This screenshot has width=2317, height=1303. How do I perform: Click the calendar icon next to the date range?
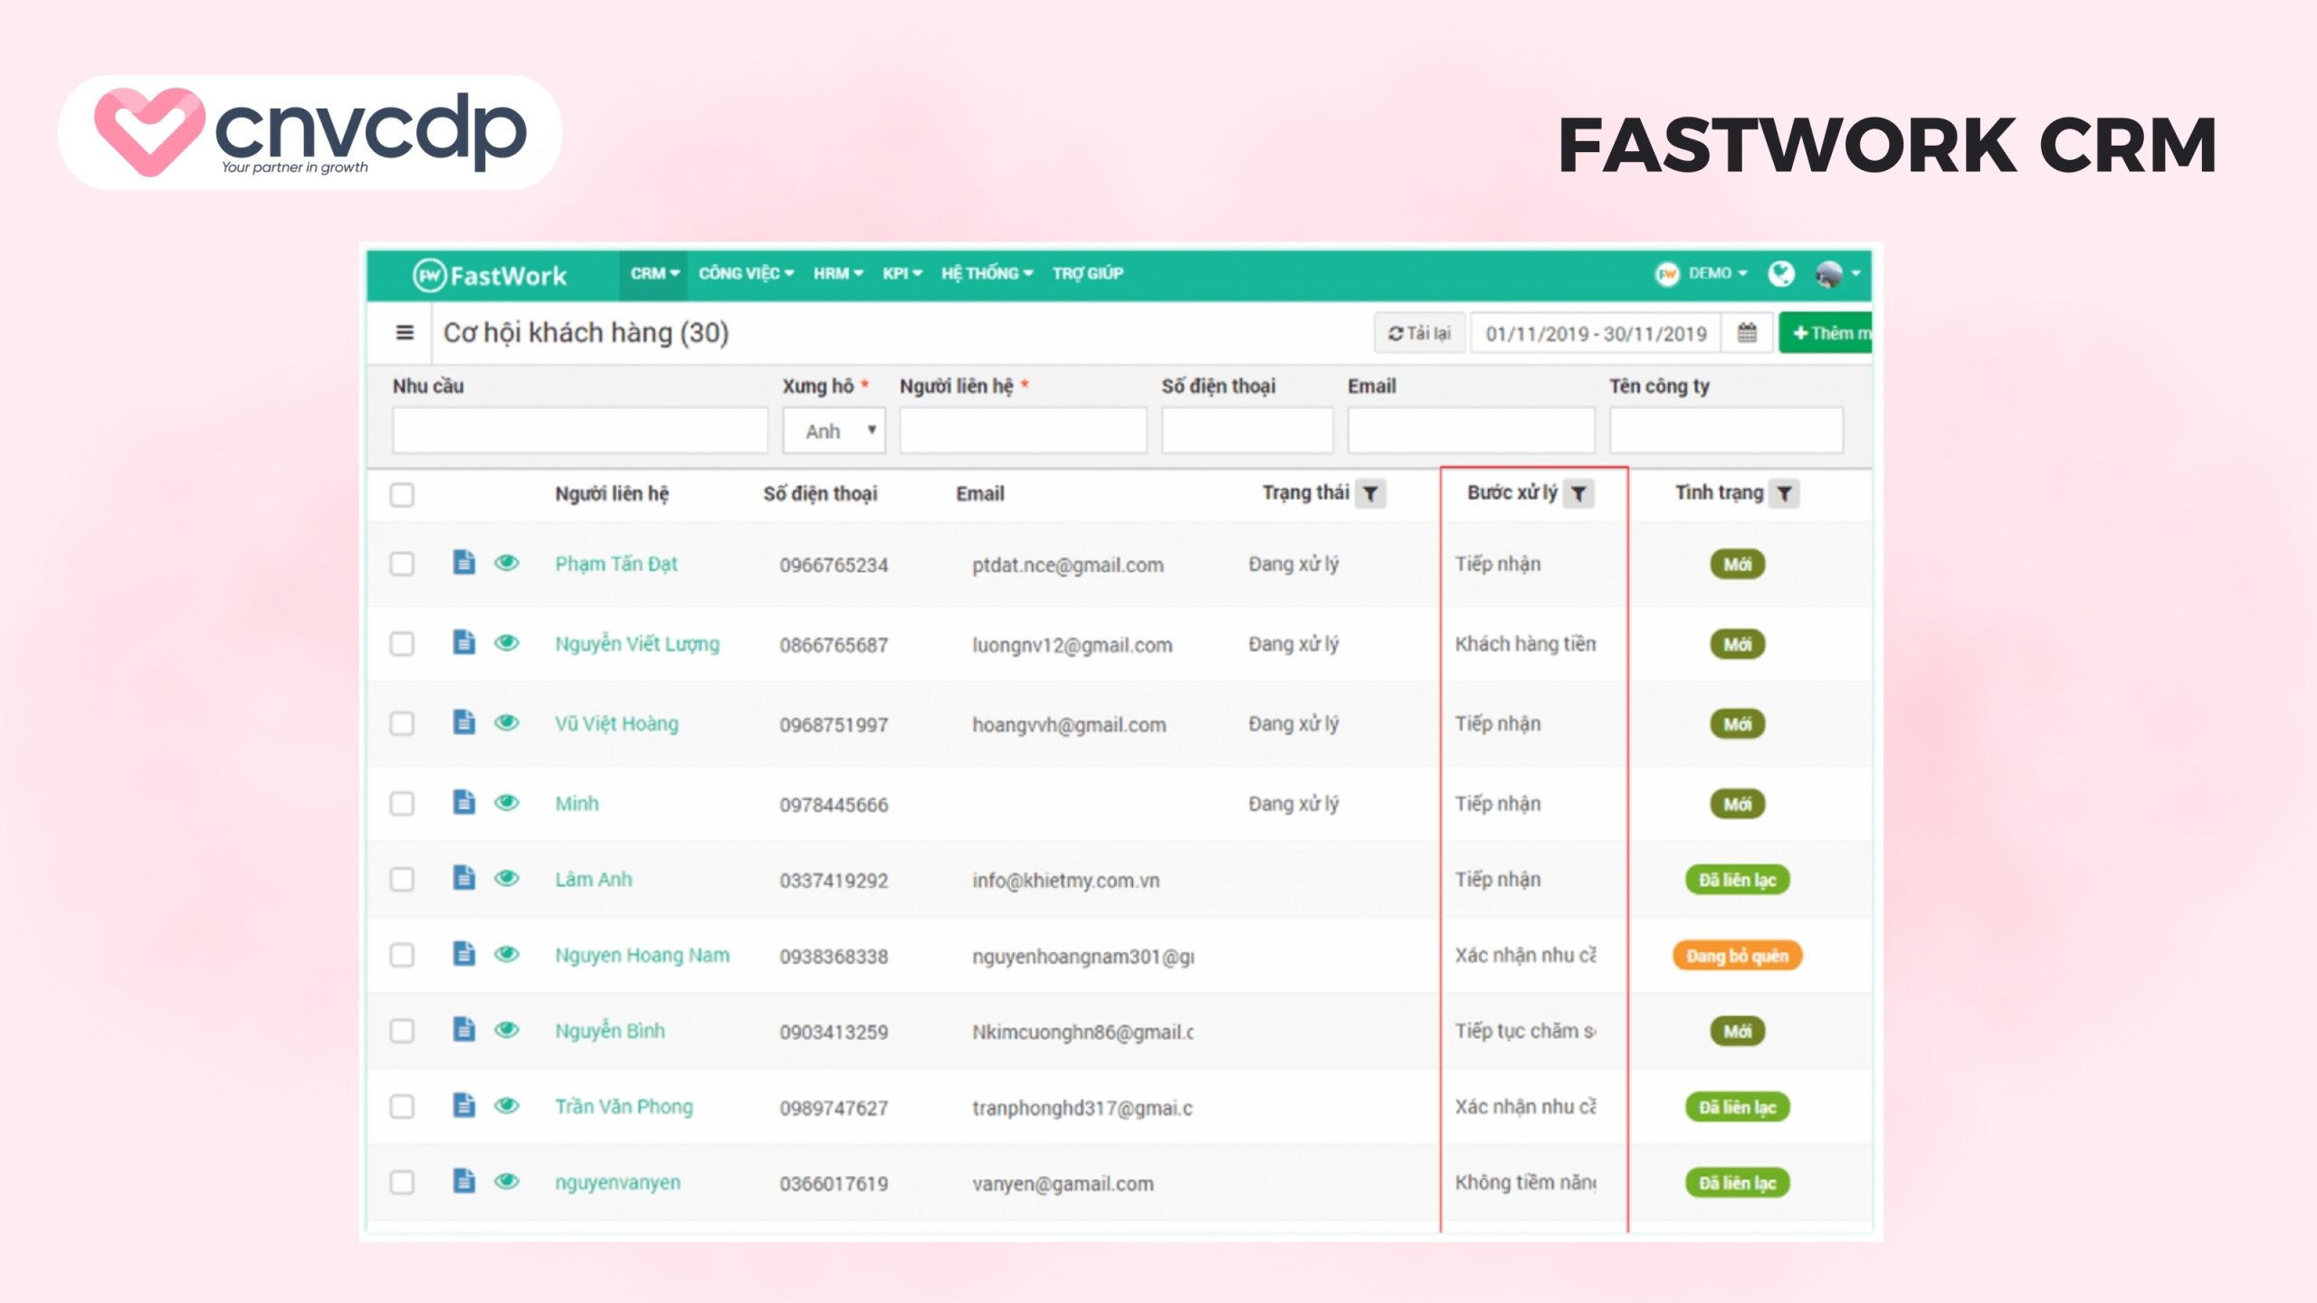point(1745,332)
